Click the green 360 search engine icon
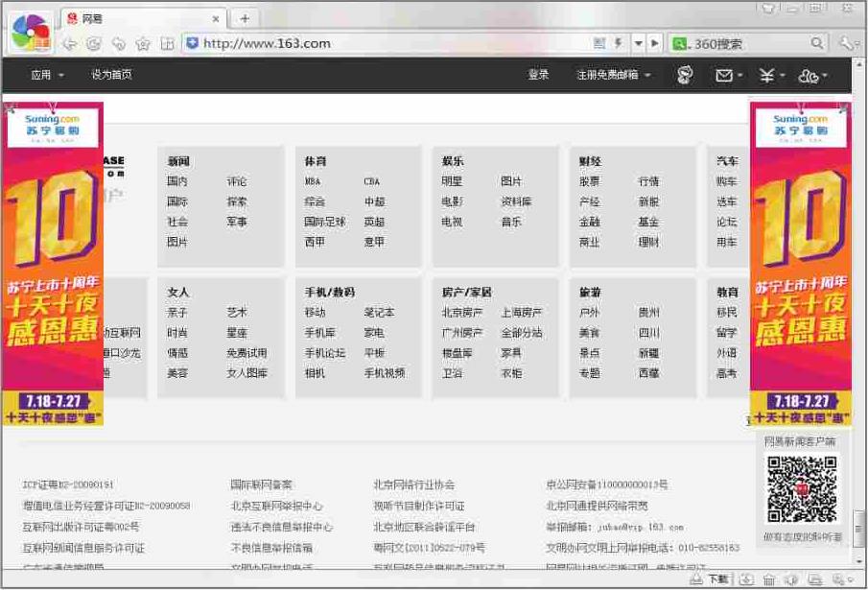 click(x=679, y=44)
